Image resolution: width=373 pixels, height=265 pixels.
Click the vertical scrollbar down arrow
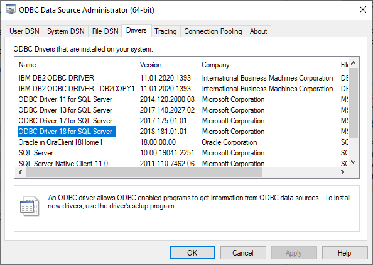tap(354, 162)
